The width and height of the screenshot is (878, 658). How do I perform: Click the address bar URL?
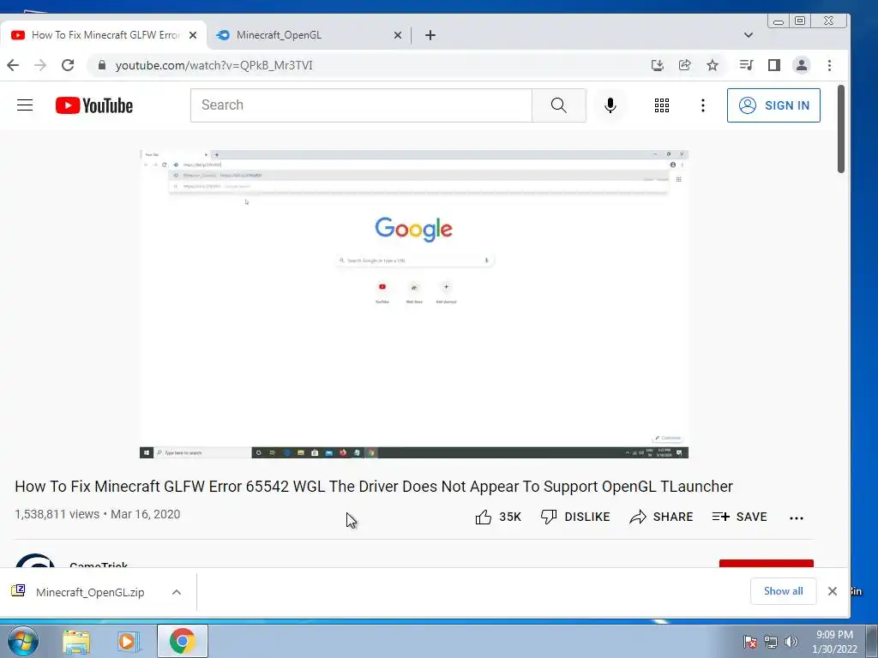[213, 65]
